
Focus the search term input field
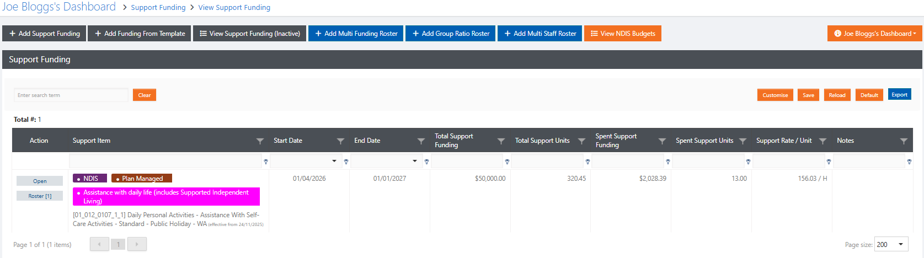(x=71, y=95)
